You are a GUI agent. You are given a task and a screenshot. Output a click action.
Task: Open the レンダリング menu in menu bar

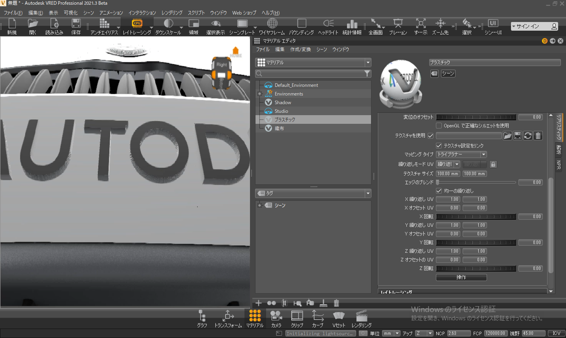pyautogui.click(x=172, y=13)
